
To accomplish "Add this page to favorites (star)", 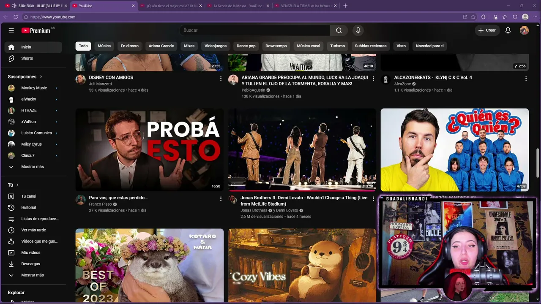I will pyautogui.click(x=473, y=17).
